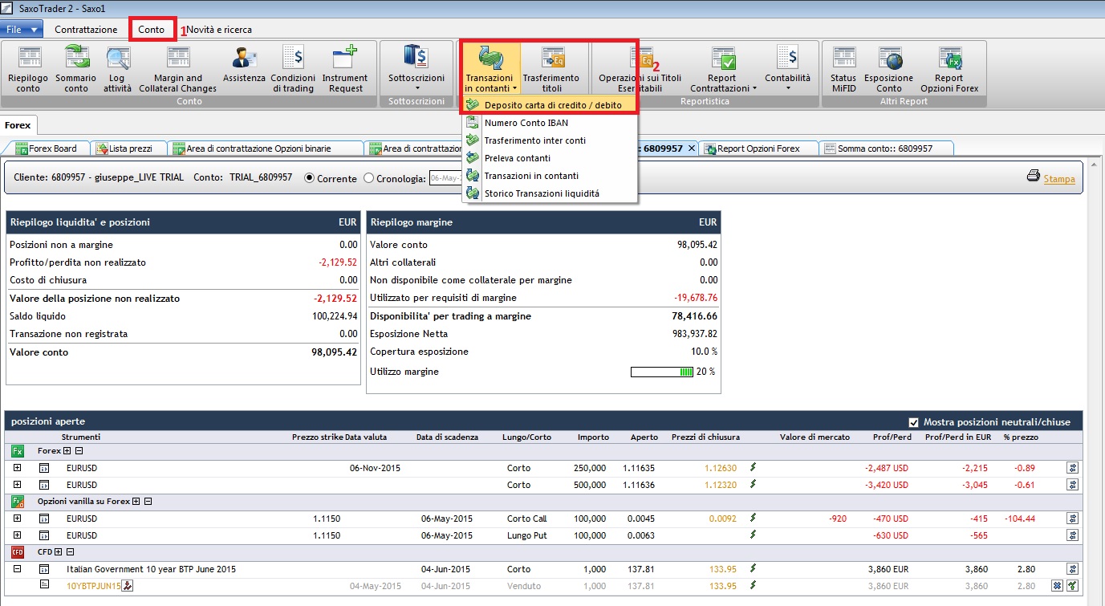Viewport: 1105px width, 606px height.
Task: Select the Forex workspace tab
Action: [x=18, y=125]
